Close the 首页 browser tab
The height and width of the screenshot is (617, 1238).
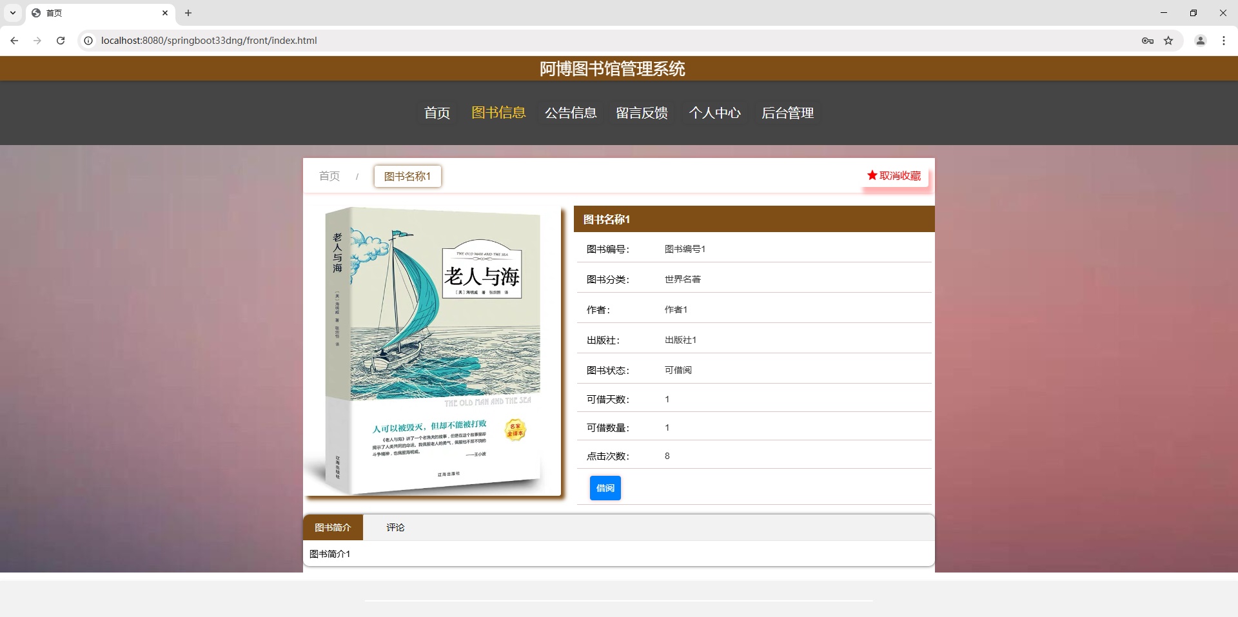click(x=165, y=13)
